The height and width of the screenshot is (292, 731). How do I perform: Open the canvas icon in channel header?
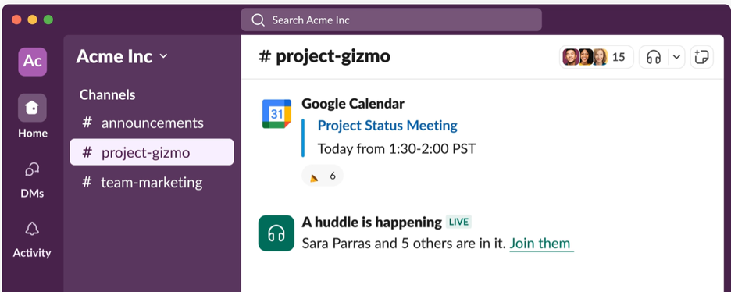click(701, 57)
